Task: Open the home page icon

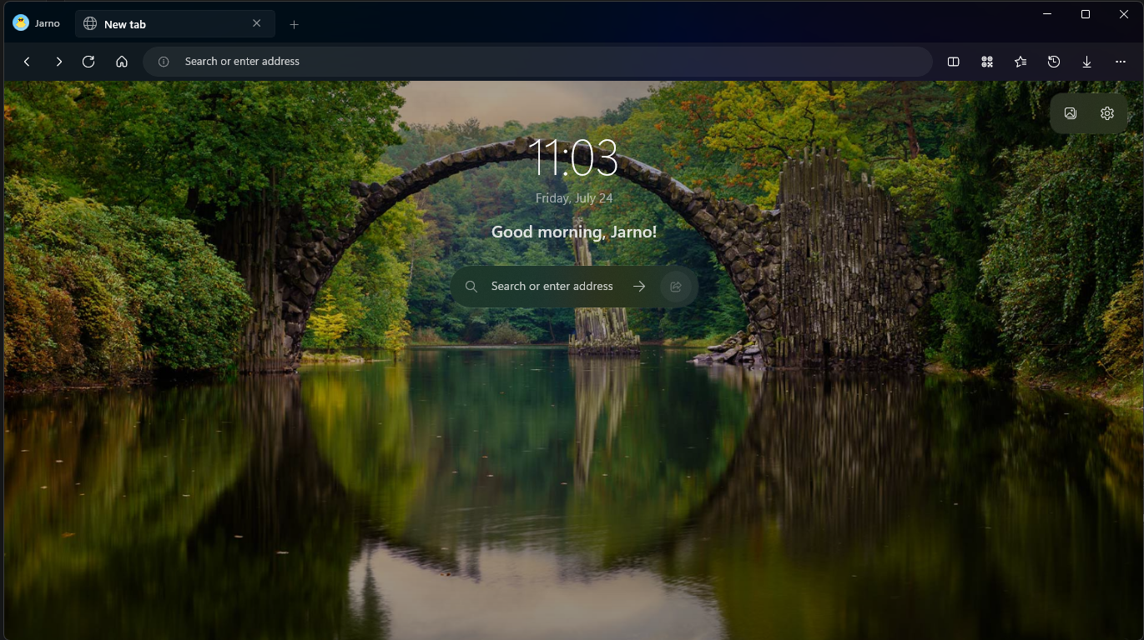Action: 122,62
